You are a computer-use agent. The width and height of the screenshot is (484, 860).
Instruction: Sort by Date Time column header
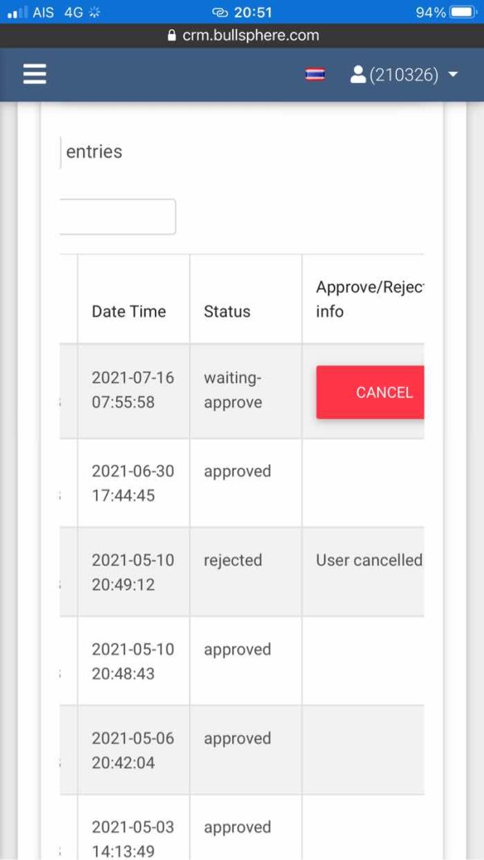[129, 311]
